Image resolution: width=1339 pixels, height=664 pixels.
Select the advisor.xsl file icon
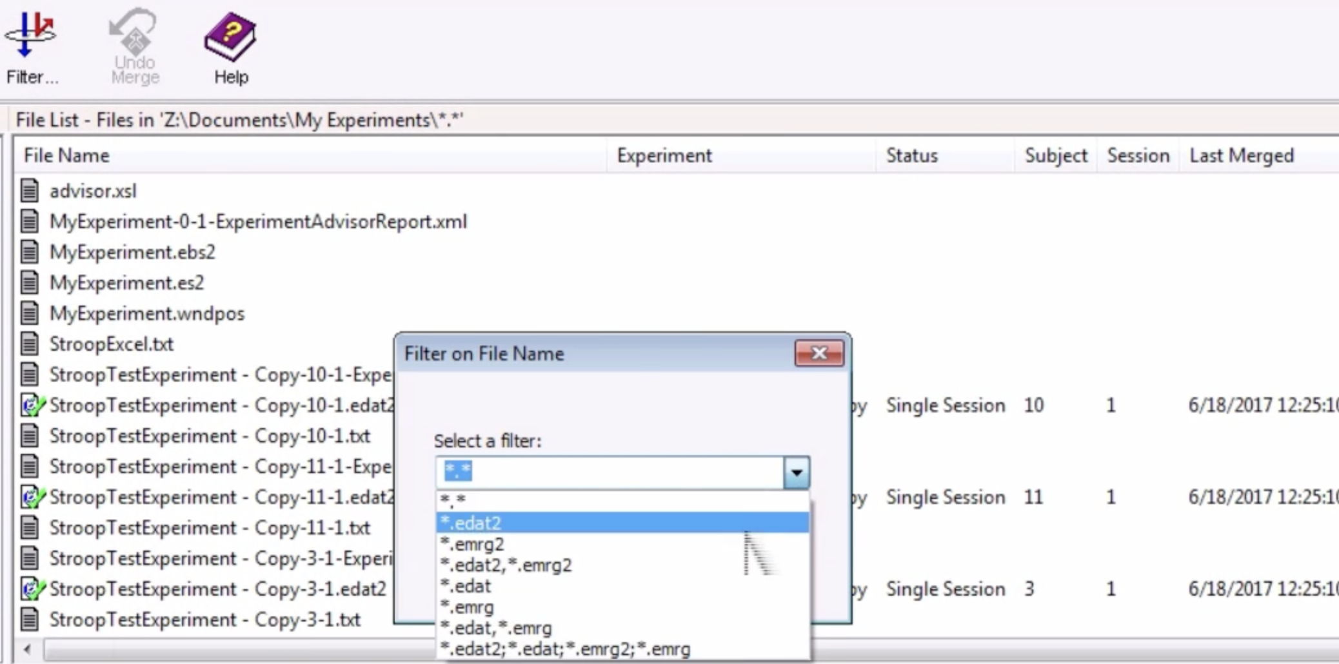click(x=29, y=191)
